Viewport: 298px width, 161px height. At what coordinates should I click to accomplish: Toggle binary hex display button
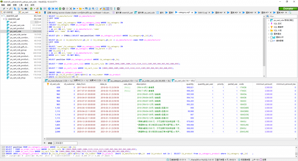108,9
